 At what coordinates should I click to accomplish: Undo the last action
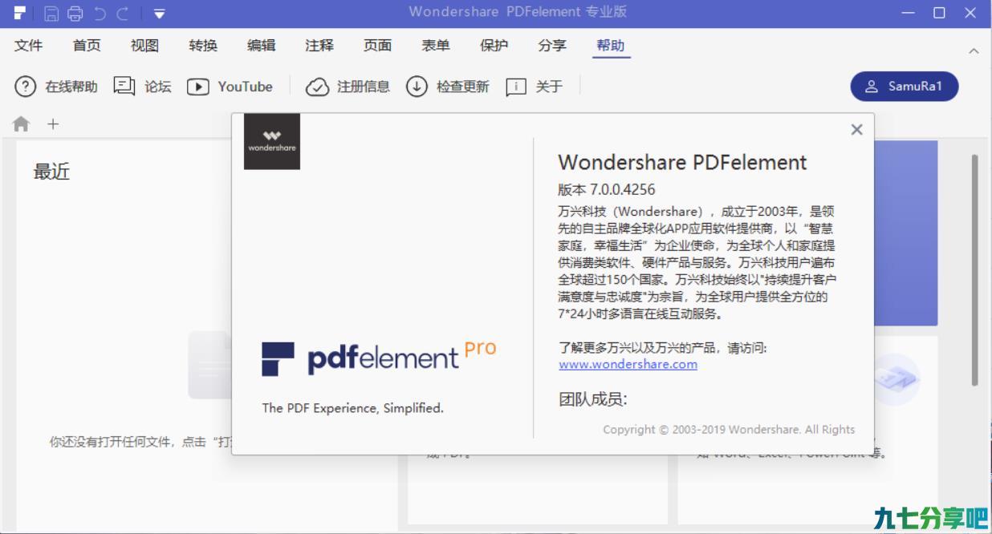pos(100,13)
